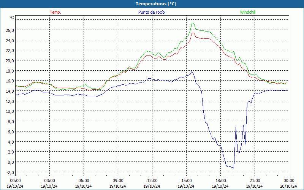
Task: Click the 15:00 time axis label
Action: (186, 180)
